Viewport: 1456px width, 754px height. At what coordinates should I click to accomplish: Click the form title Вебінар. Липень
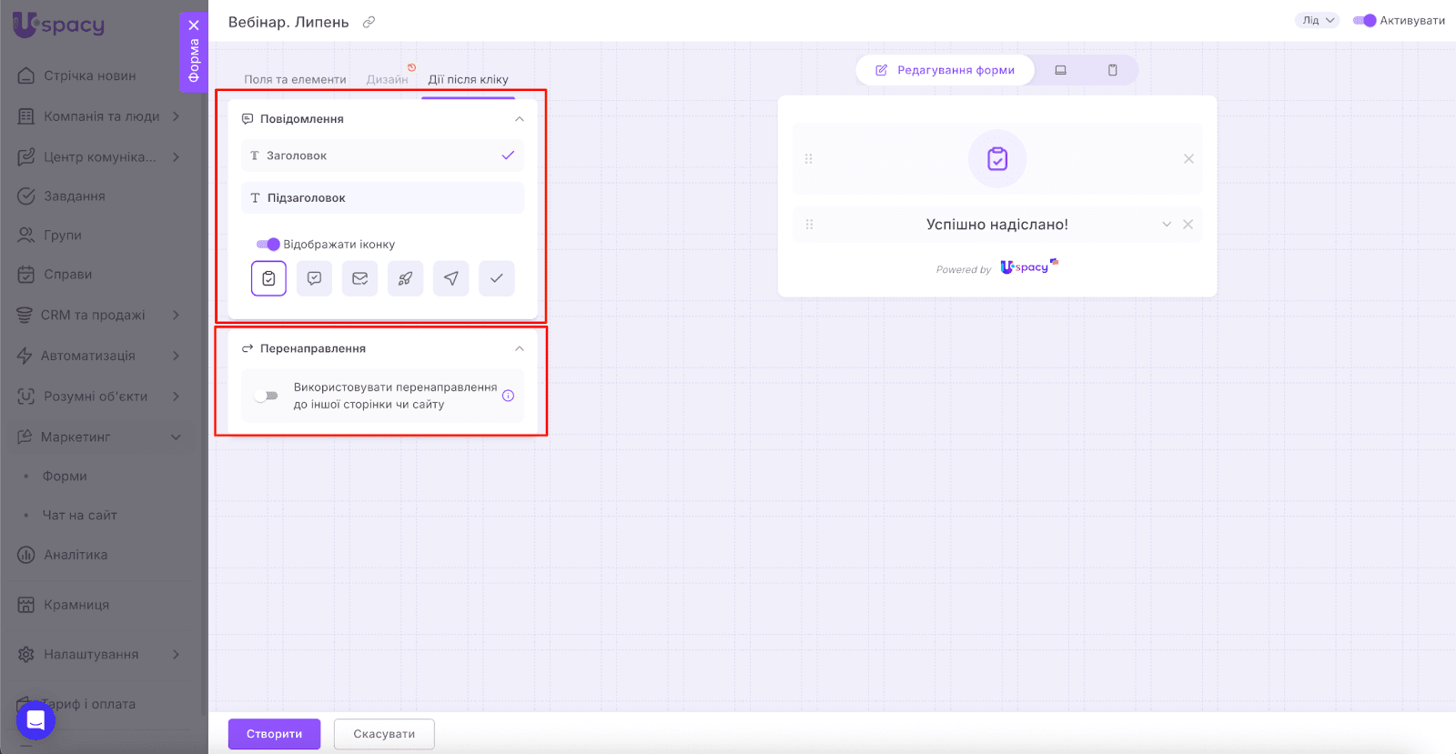pyautogui.click(x=288, y=22)
